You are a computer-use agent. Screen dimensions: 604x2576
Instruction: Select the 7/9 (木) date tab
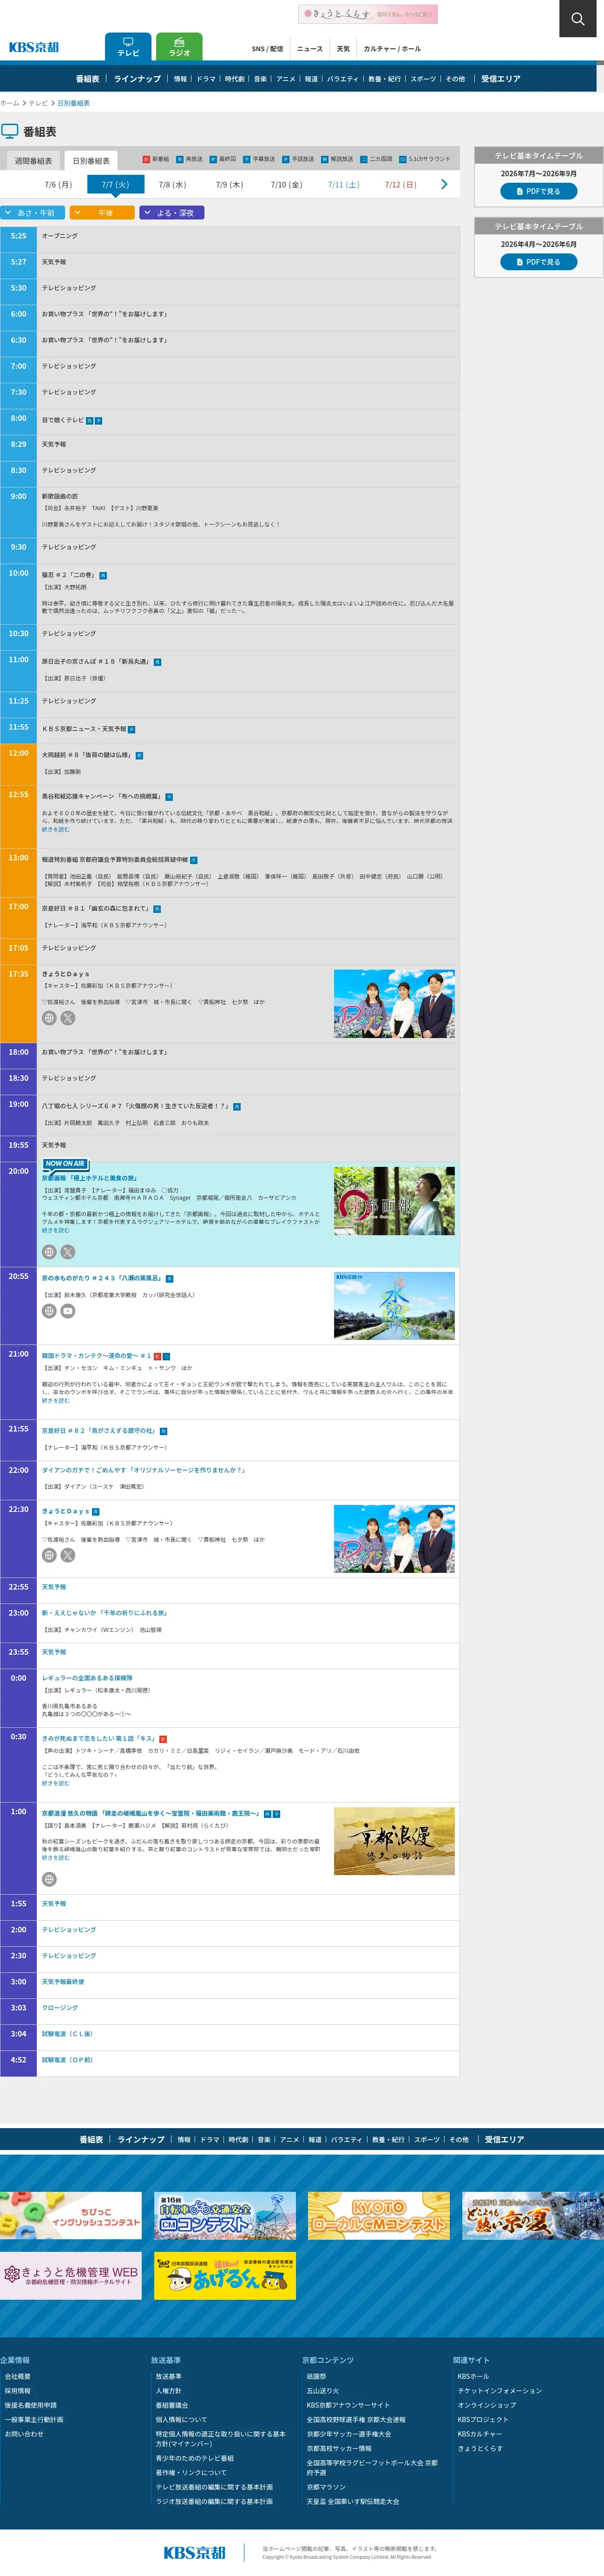point(229,184)
